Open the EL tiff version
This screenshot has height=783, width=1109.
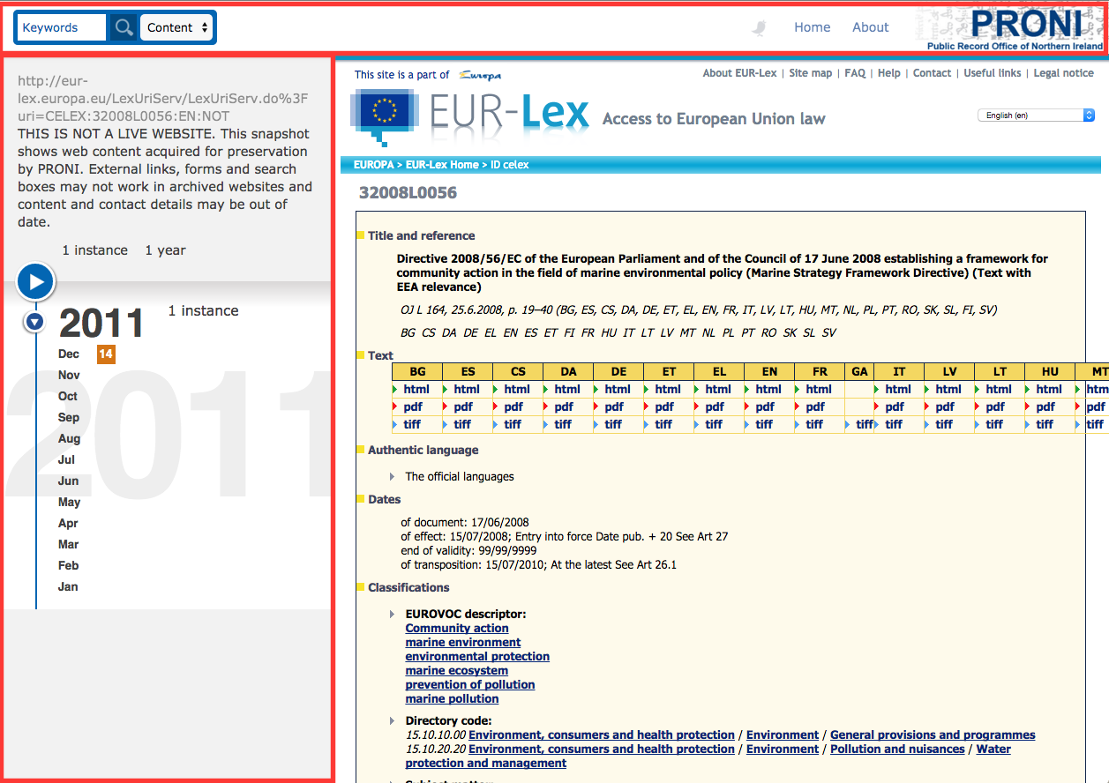tap(714, 424)
